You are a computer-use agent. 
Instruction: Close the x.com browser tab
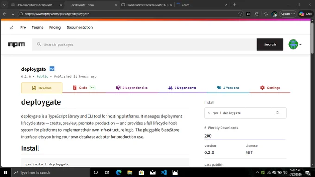pos(226,5)
